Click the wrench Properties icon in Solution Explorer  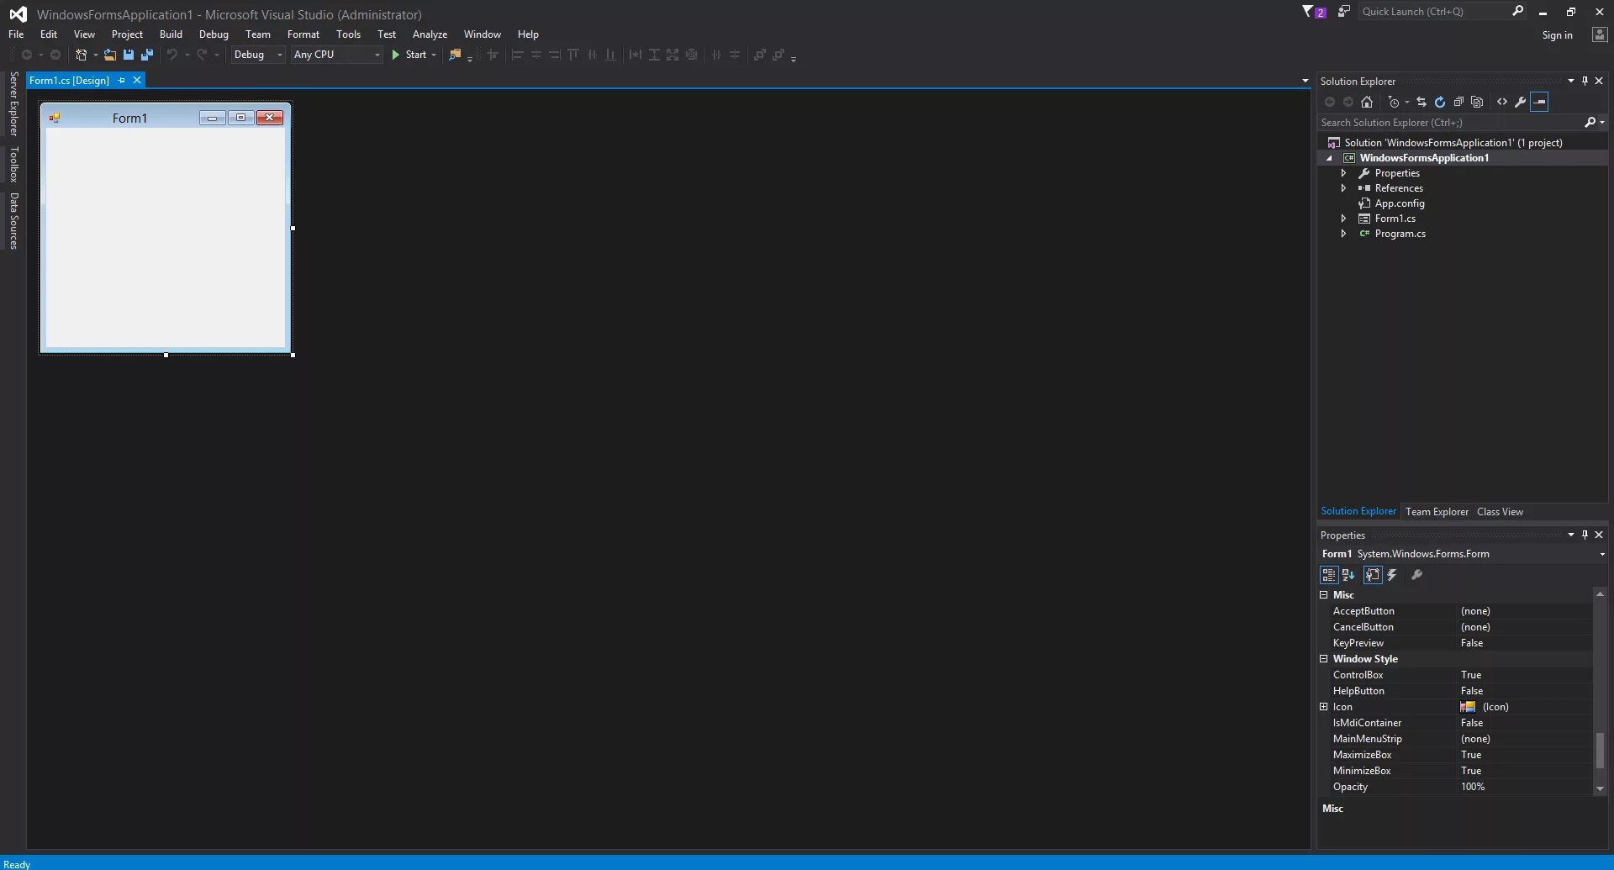pyautogui.click(x=1521, y=102)
